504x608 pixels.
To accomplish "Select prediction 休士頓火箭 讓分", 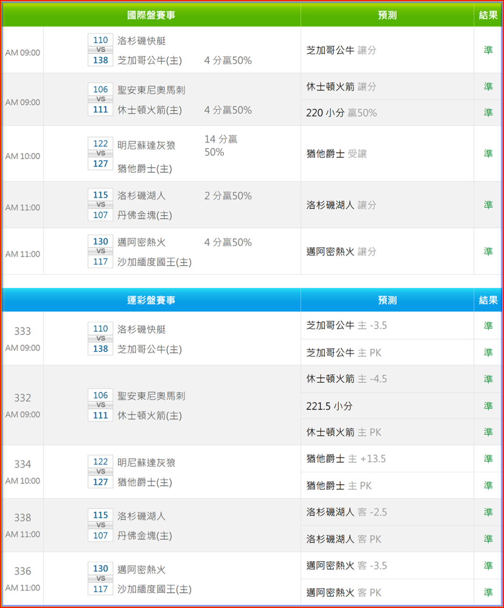I will 341,86.
